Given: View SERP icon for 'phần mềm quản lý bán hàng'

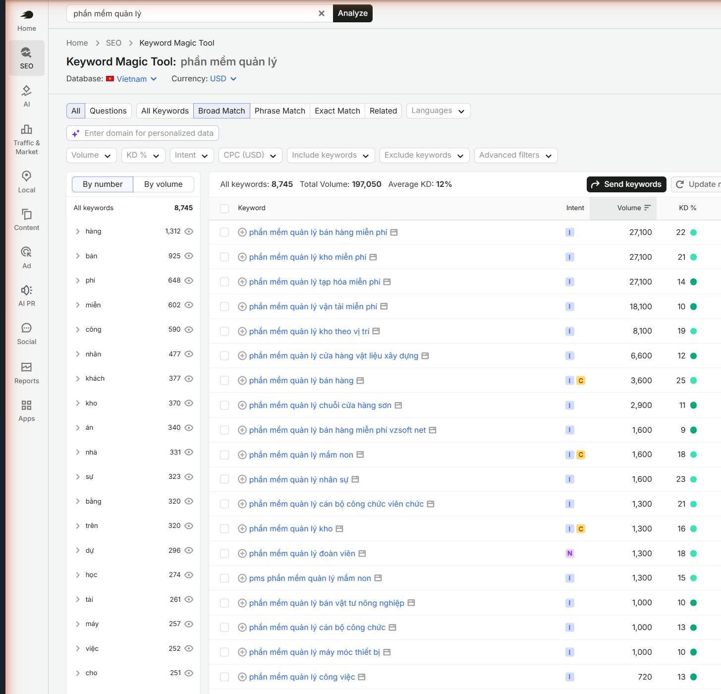Looking at the screenshot, I should point(360,381).
